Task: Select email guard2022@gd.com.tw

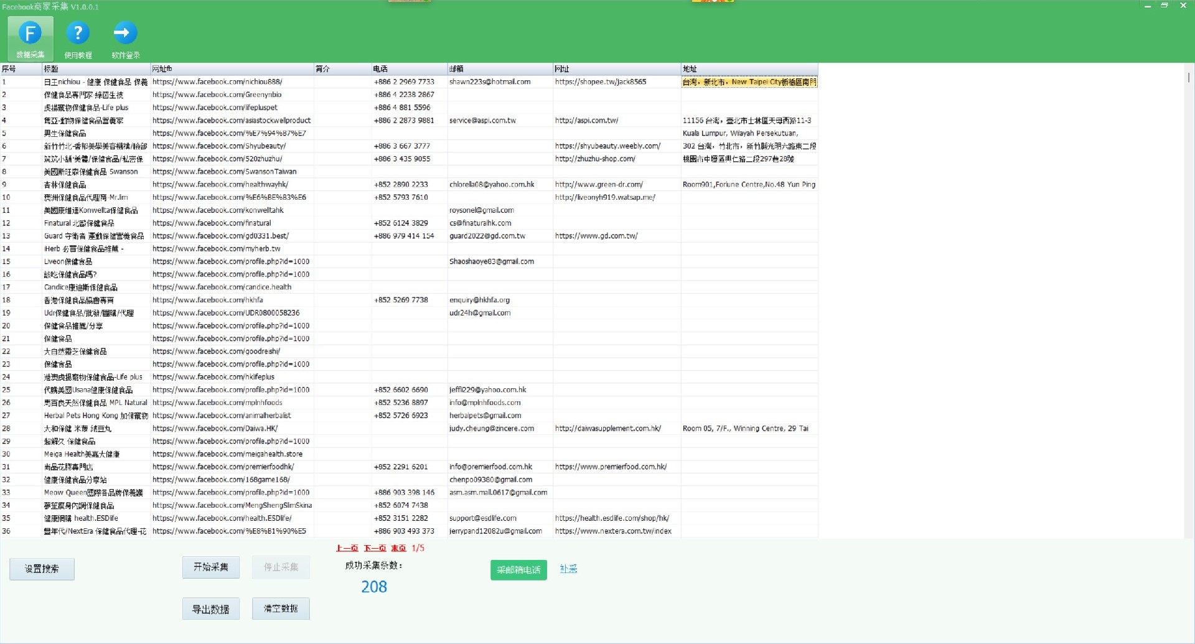Action: pos(500,236)
